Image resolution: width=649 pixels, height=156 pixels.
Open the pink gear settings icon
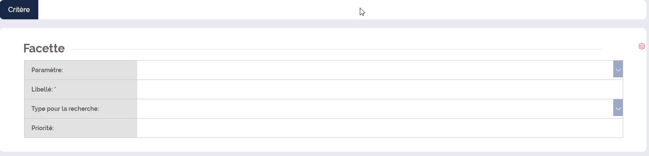[642, 46]
